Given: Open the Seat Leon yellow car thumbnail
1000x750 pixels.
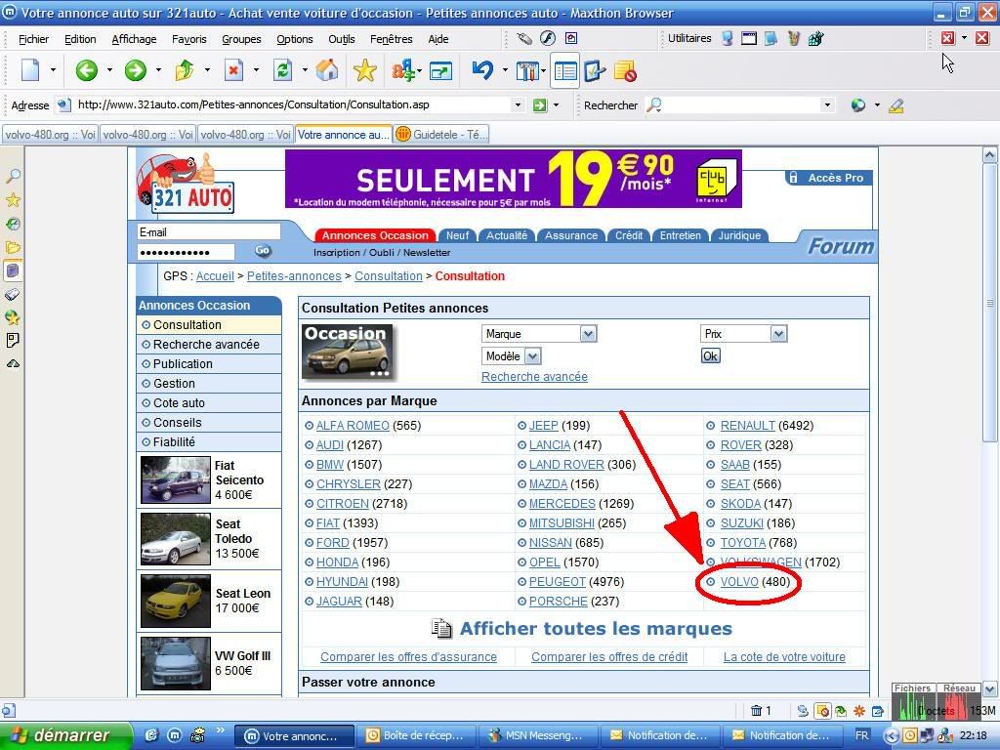Looking at the screenshot, I should (x=176, y=602).
